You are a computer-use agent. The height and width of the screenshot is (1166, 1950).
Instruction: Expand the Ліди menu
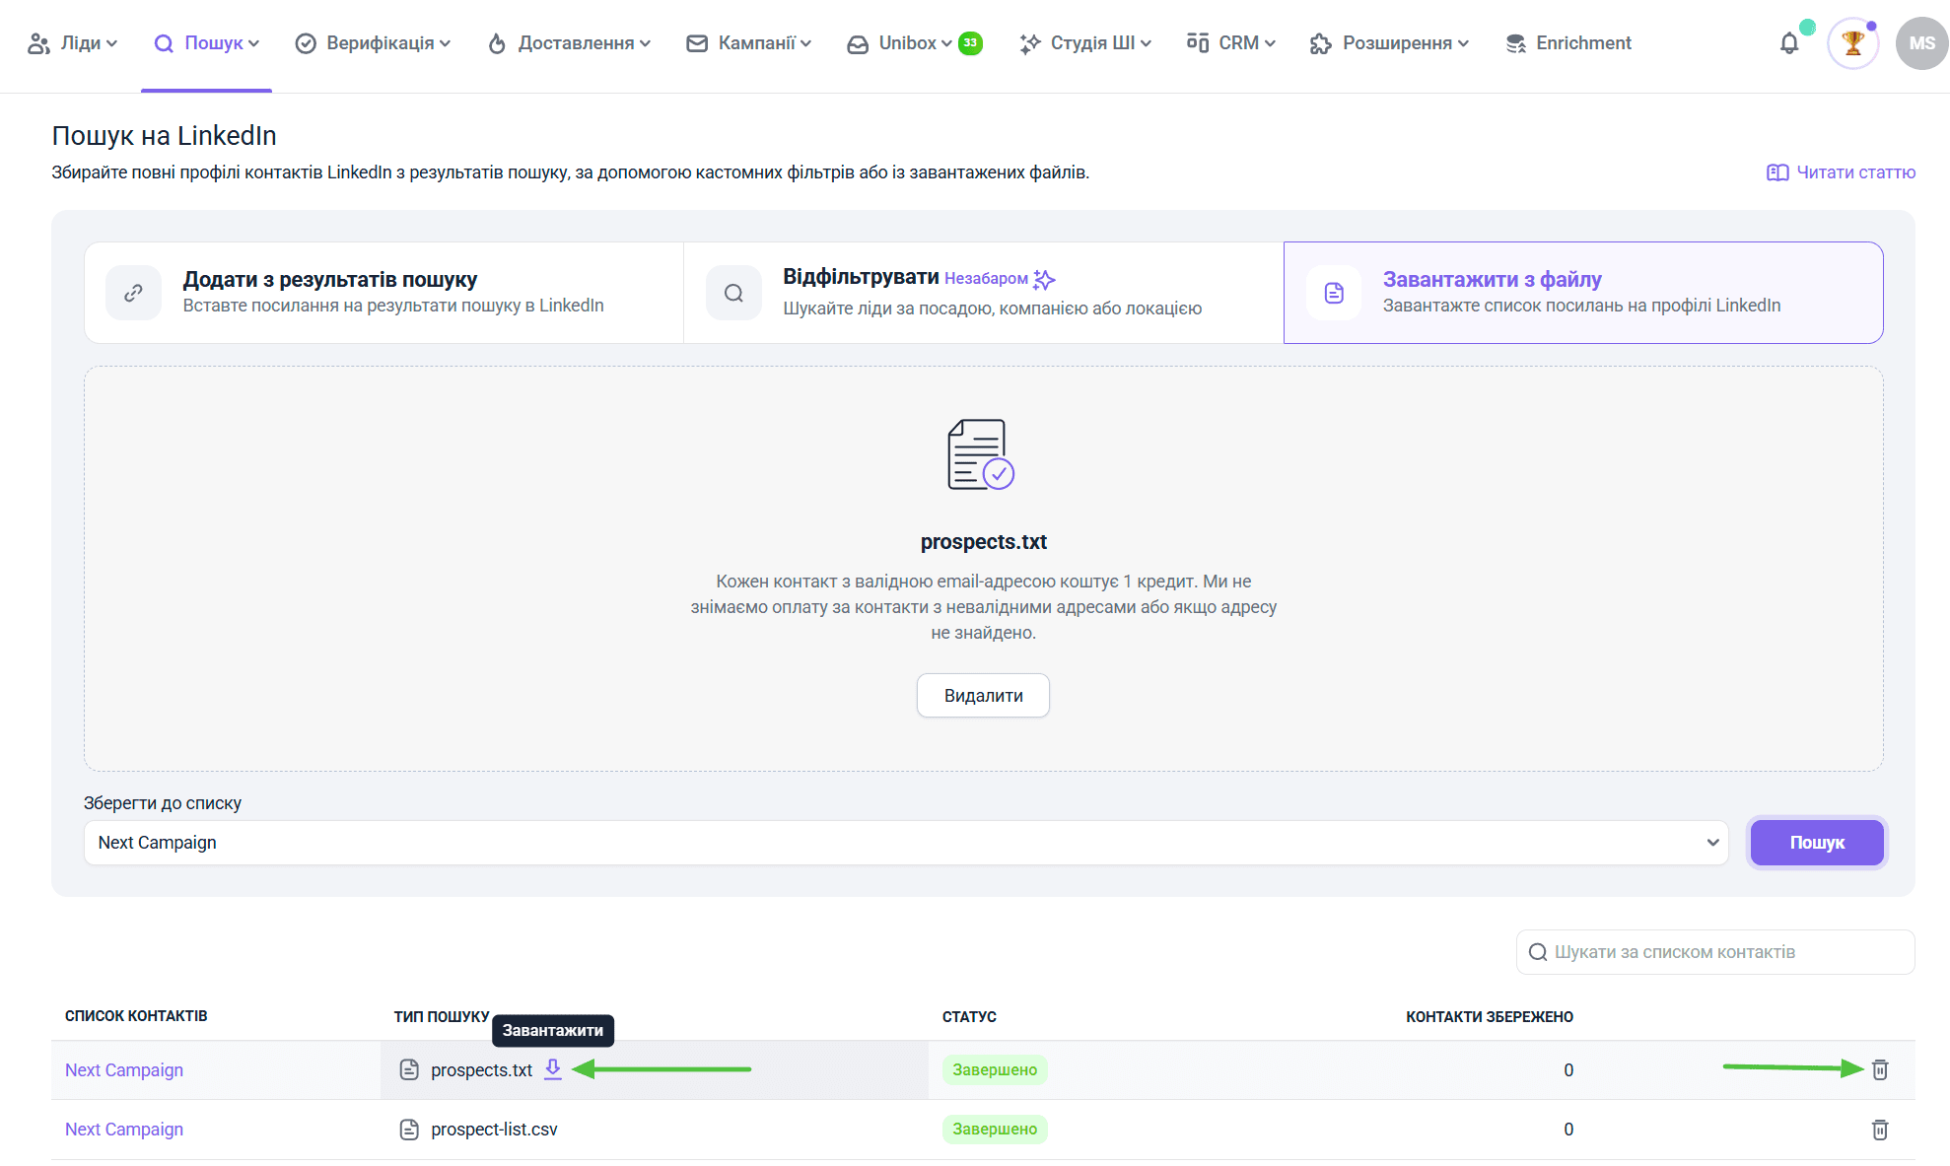coord(73,43)
